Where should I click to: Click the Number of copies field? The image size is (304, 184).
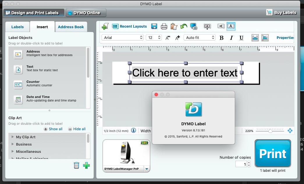tap(241, 164)
